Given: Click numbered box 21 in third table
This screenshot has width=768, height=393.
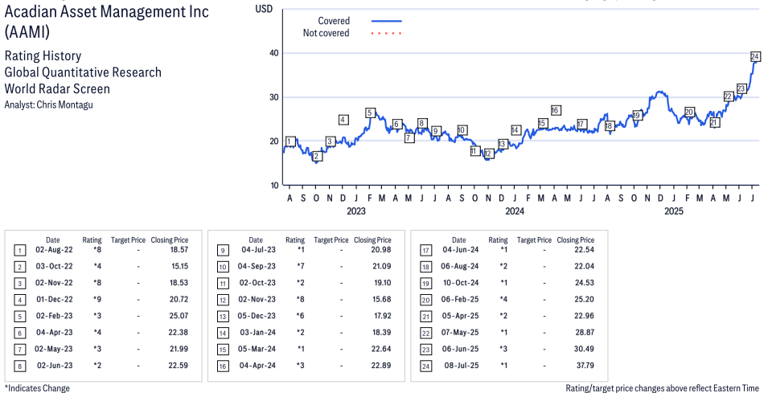Looking at the screenshot, I should click(425, 317).
